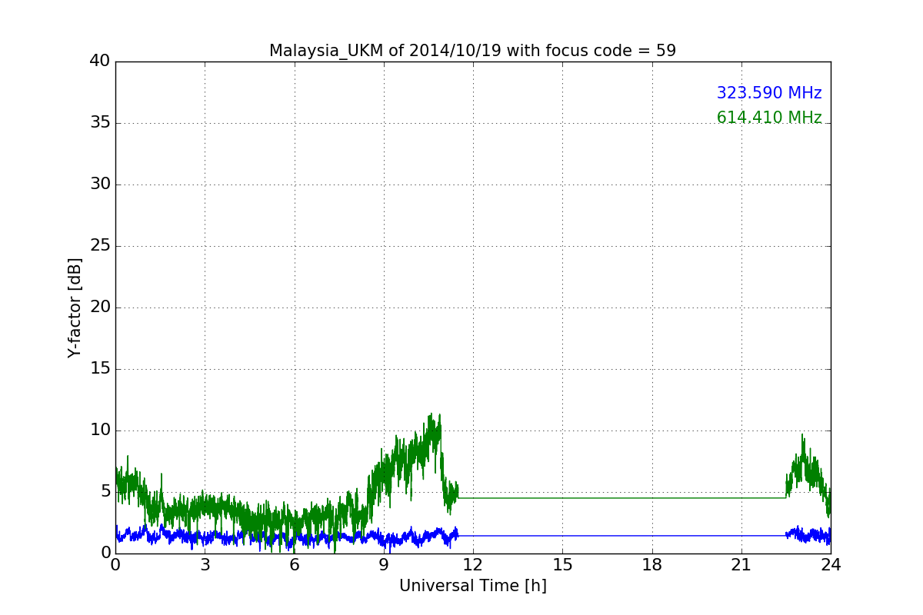Click the y-axis tick label '25'

(x=100, y=246)
